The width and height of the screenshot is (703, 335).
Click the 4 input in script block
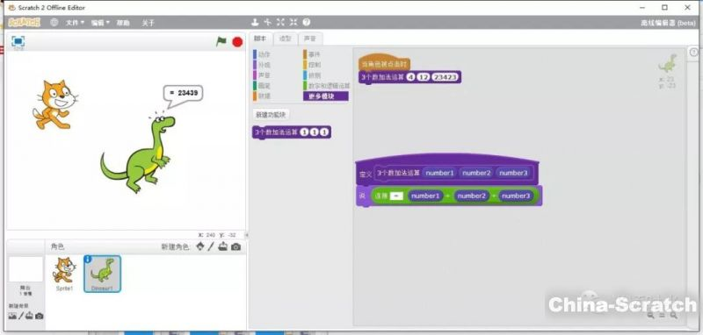tap(411, 77)
